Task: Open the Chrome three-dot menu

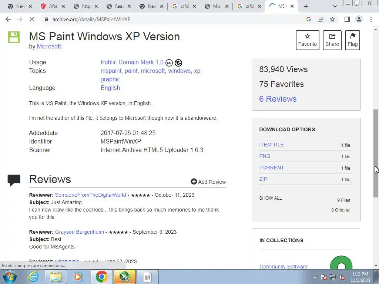Action: click(x=371, y=19)
